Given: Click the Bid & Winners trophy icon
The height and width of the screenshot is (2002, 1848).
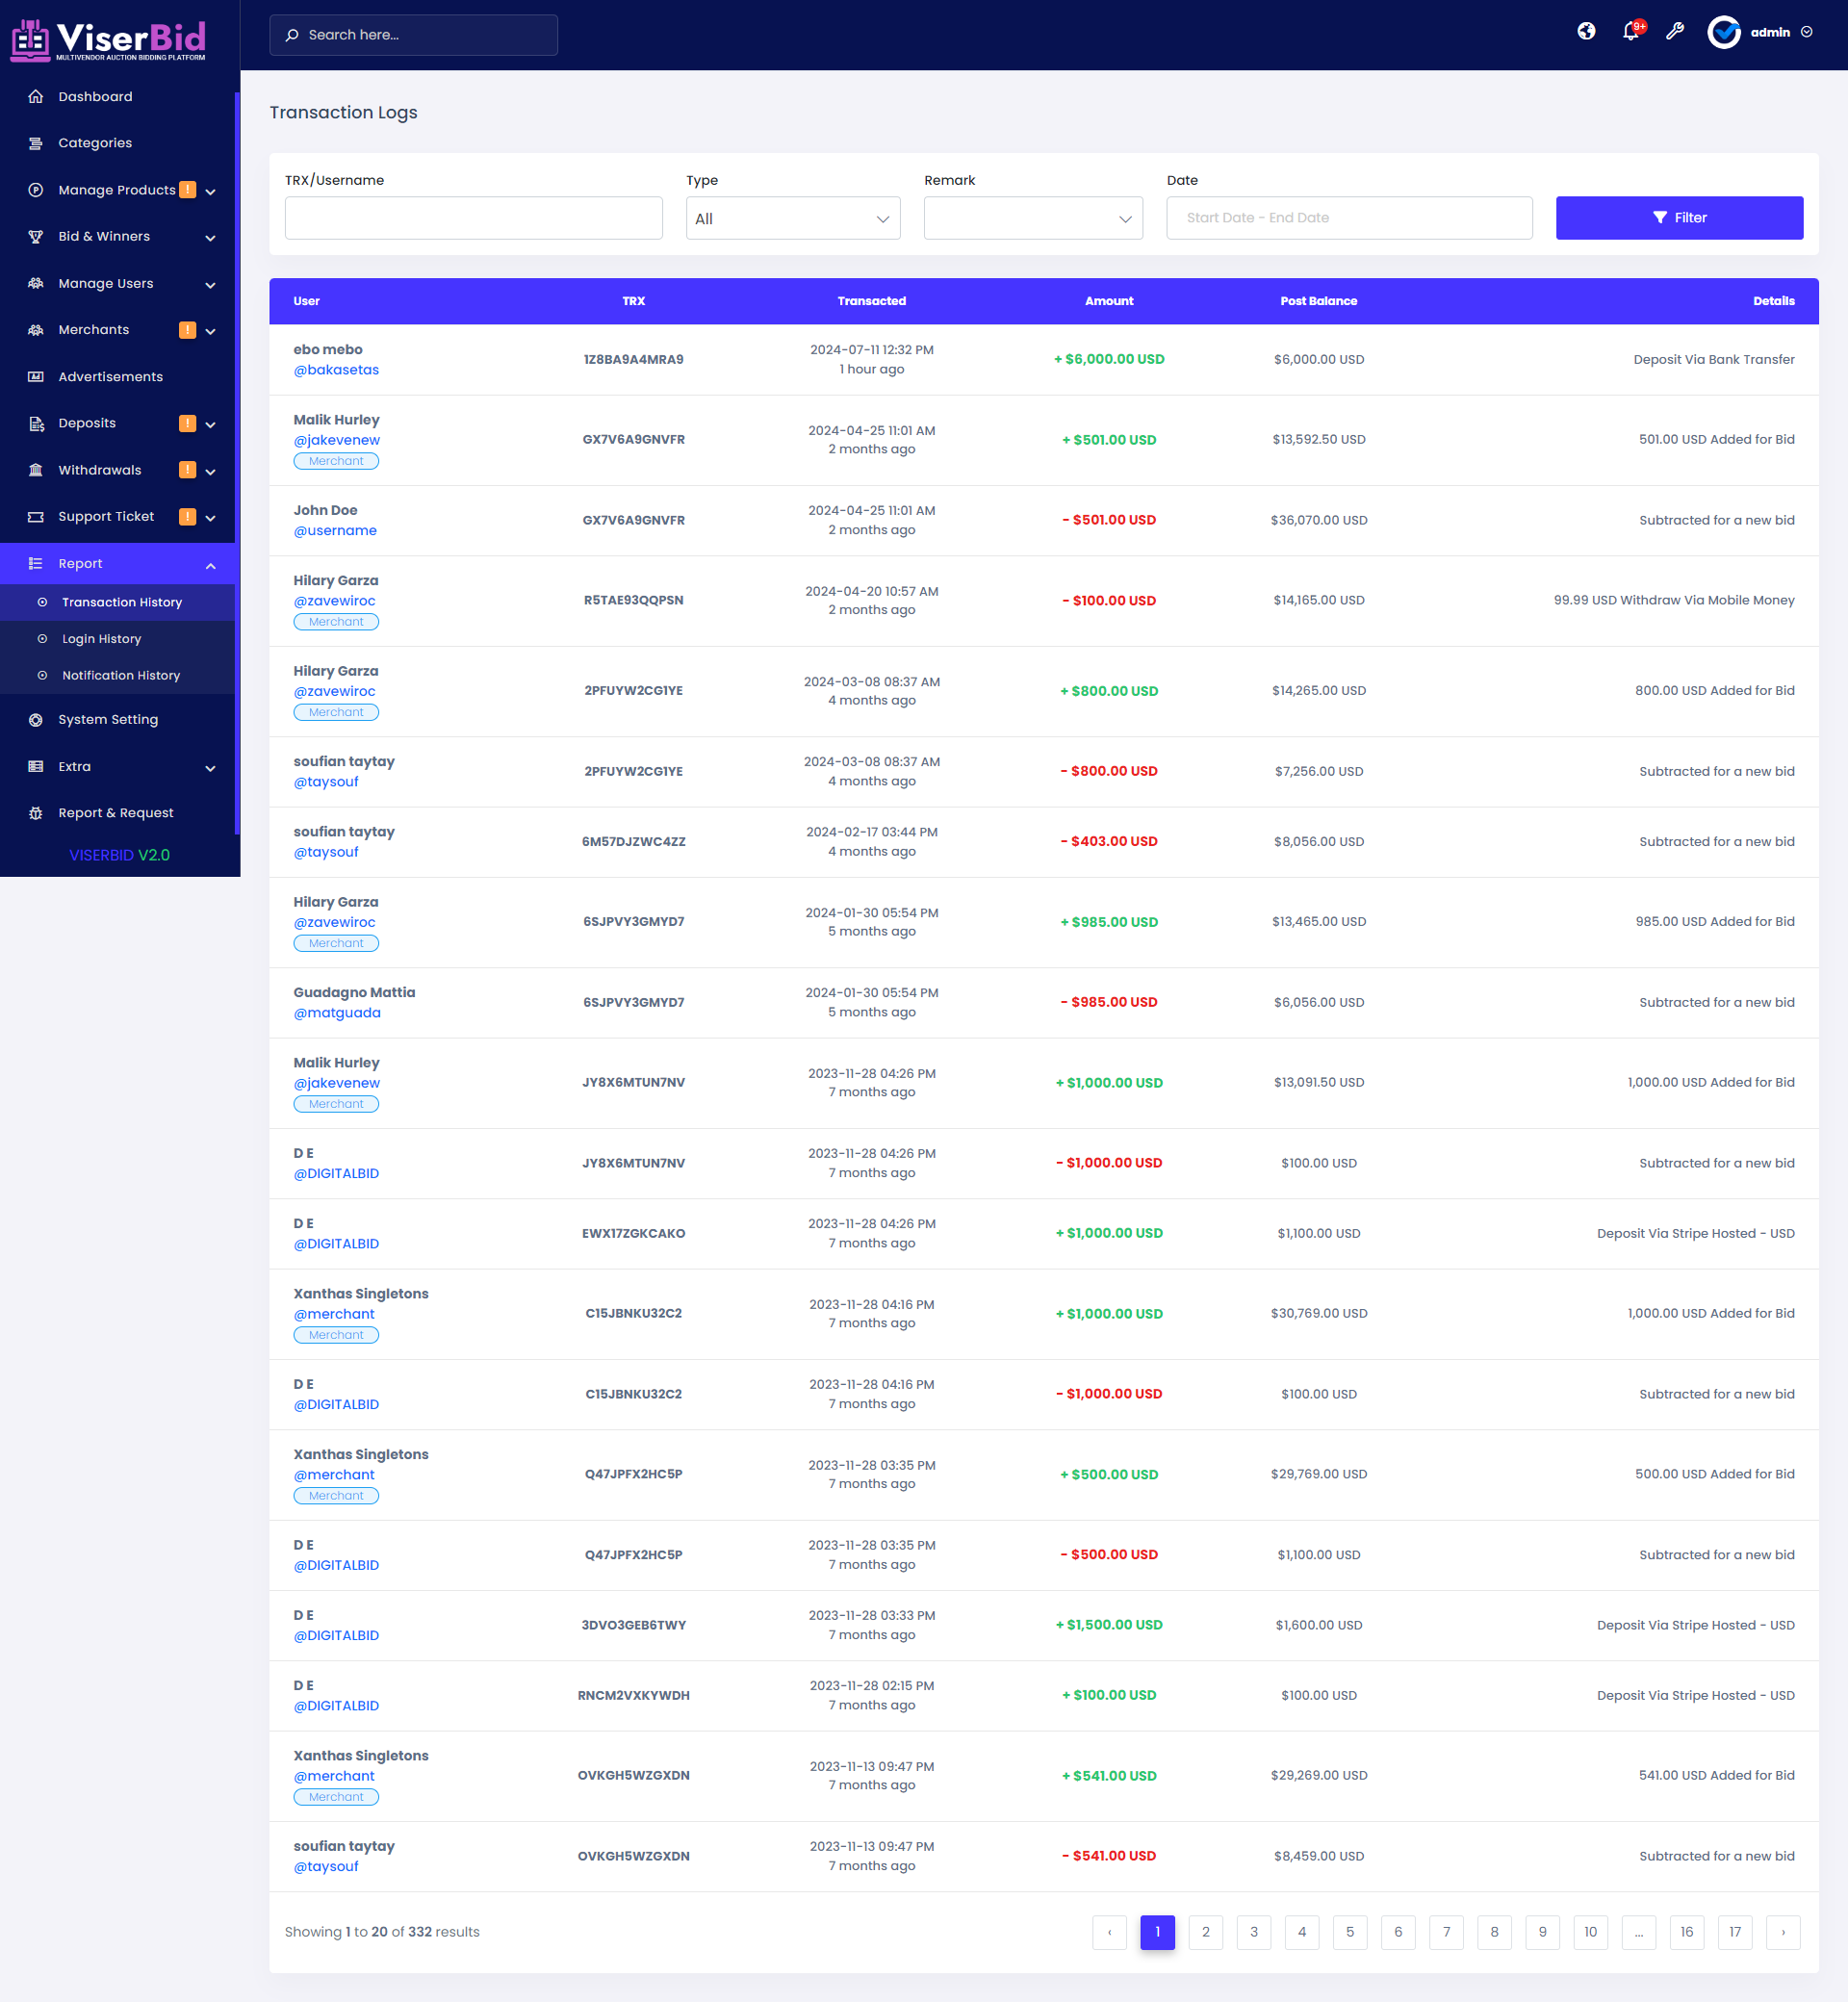Looking at the screenshot, I should pyautogui.click(x=36, y=236).
